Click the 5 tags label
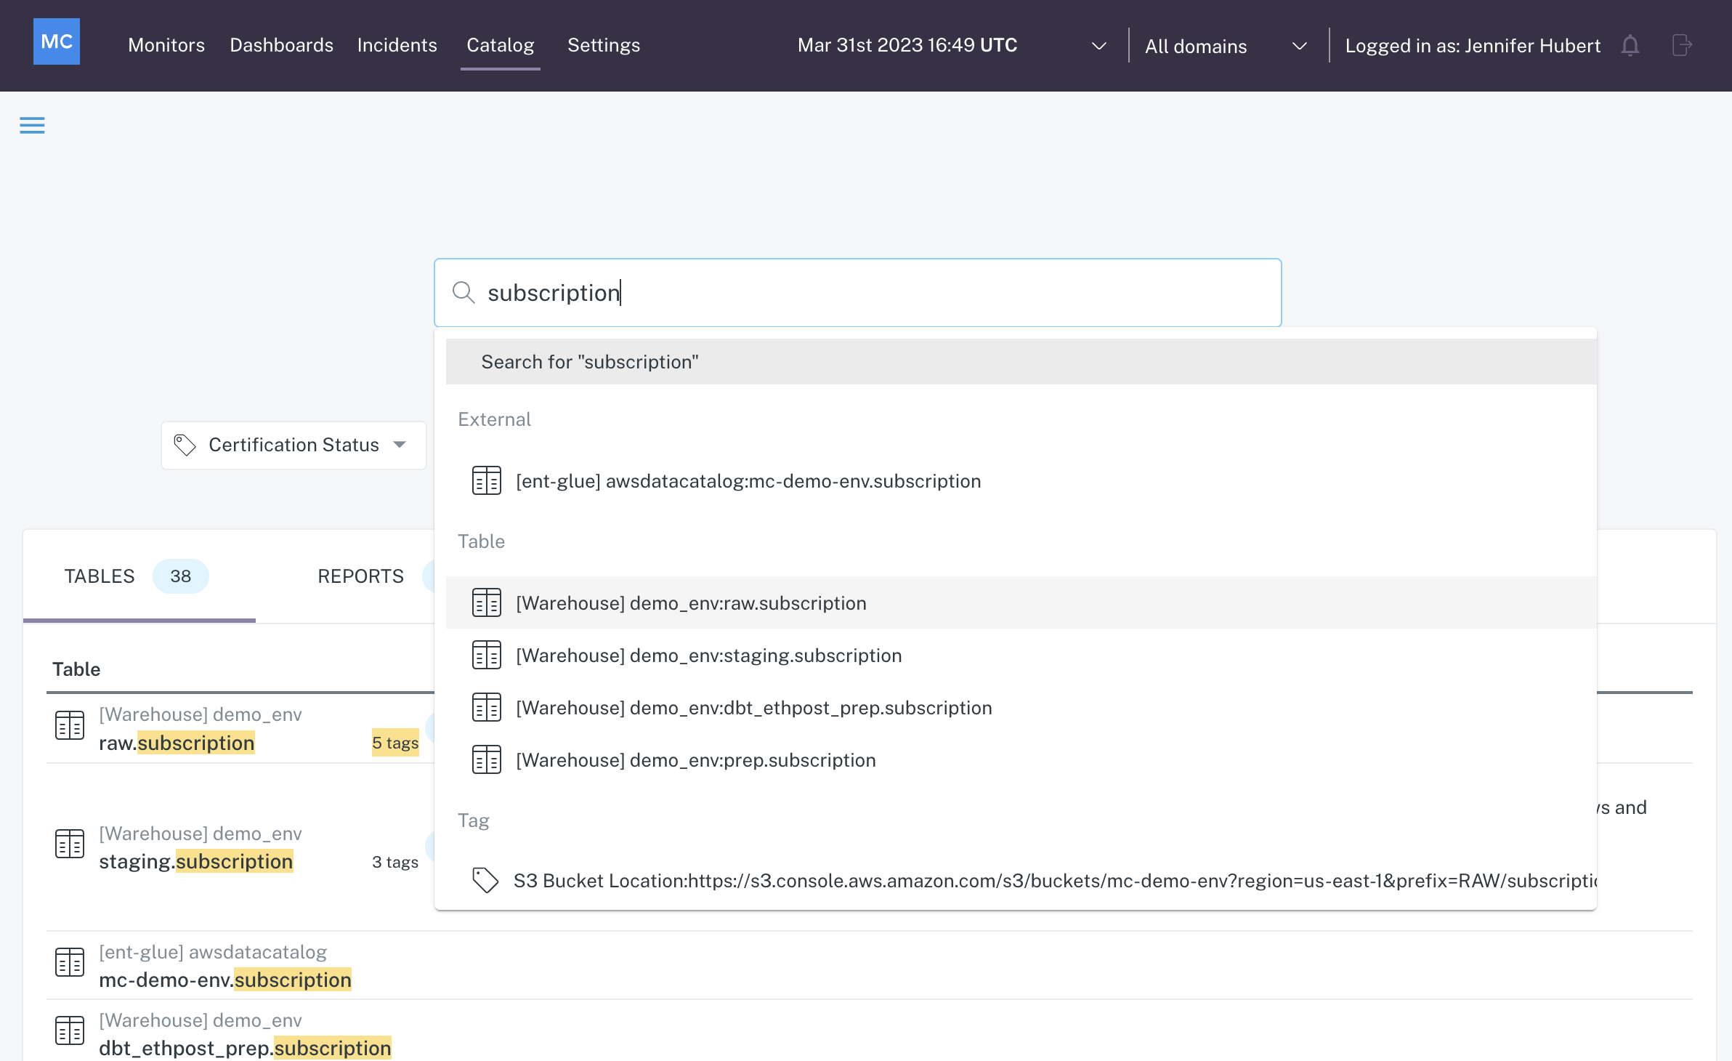This screenshot has height=1061, width=1732. 395,743
